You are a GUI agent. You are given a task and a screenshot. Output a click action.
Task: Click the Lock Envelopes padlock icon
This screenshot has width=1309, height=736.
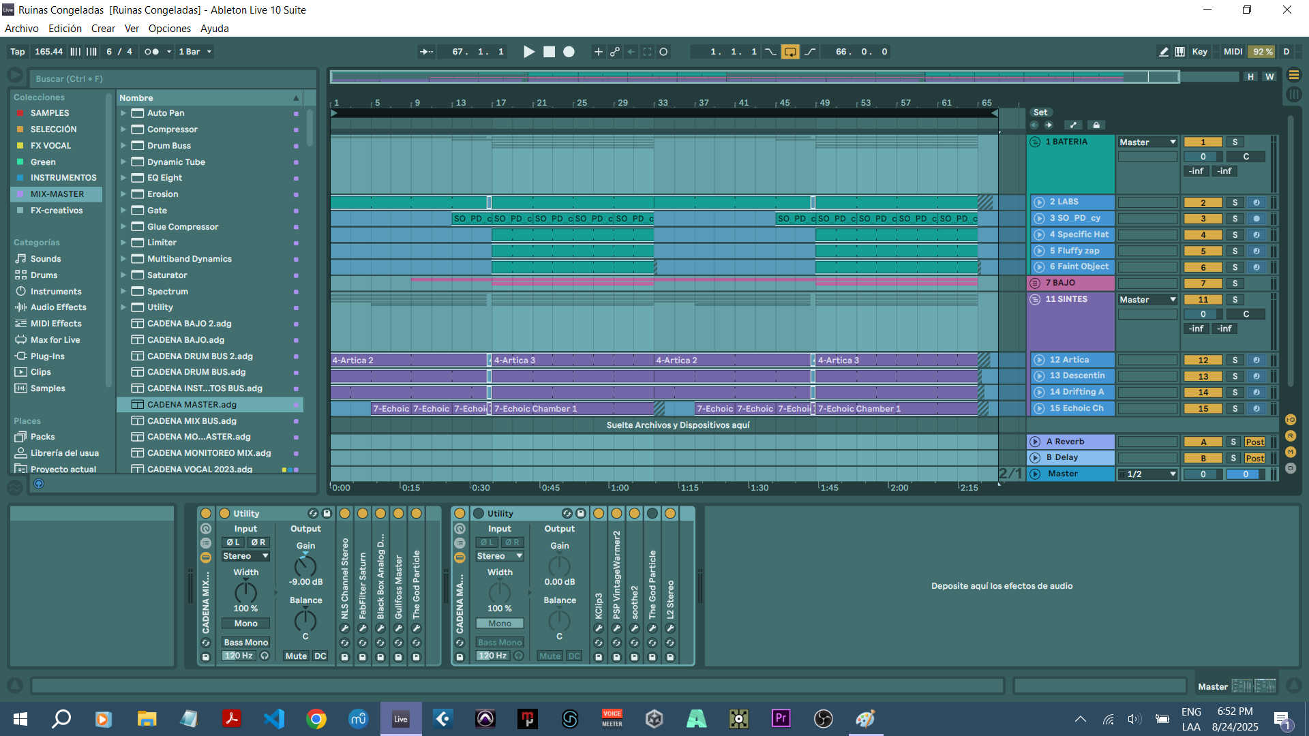[x=1096, y=125]
